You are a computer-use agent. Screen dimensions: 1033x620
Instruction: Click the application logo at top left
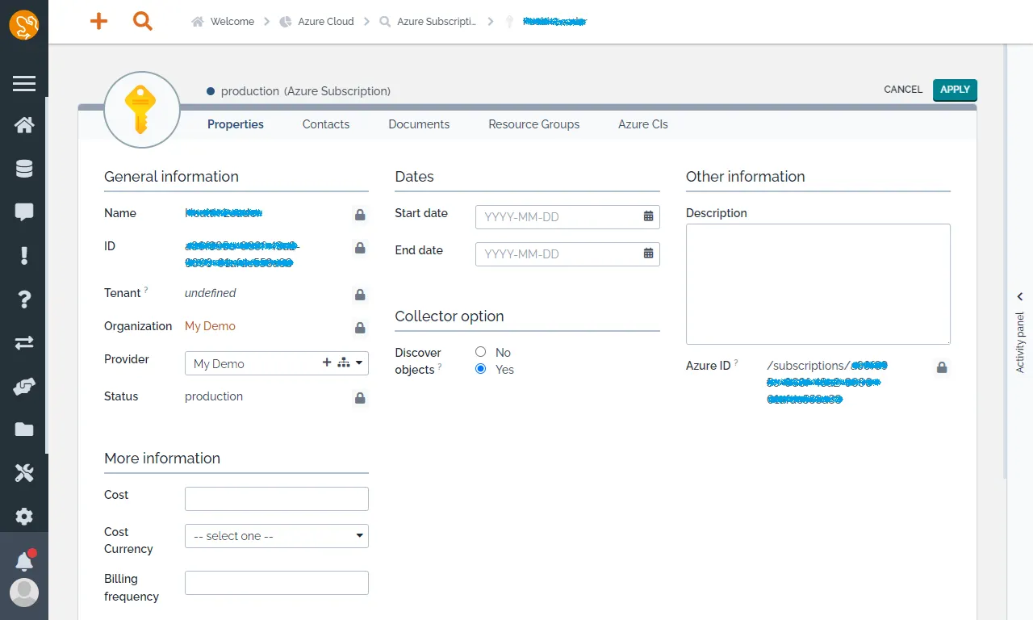tap(24, 24)
